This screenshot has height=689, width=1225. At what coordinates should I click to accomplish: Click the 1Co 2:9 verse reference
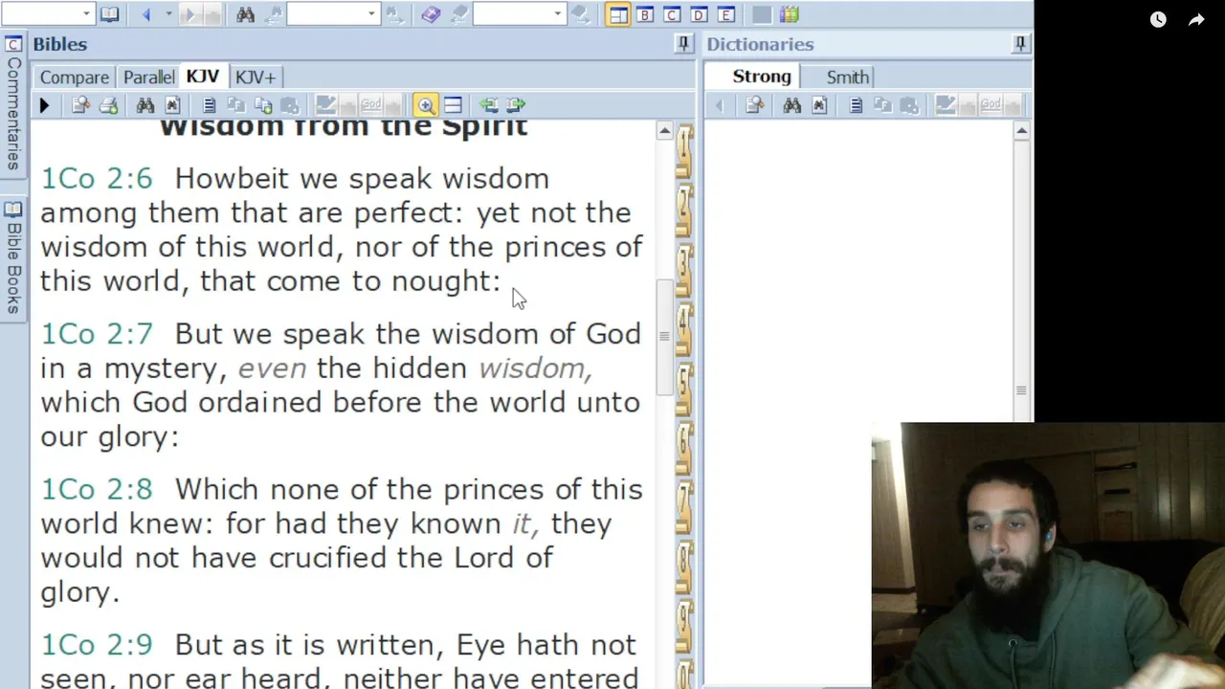pyautogui.click(x=96, y=645)
